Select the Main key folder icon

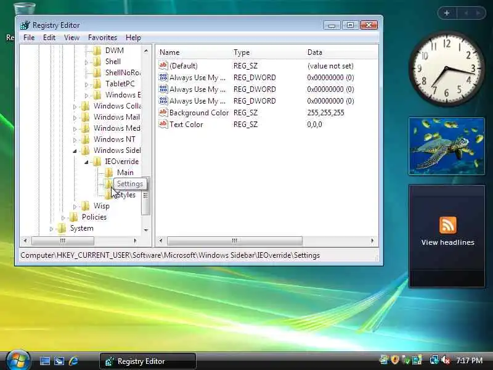[x=109, y=173]
